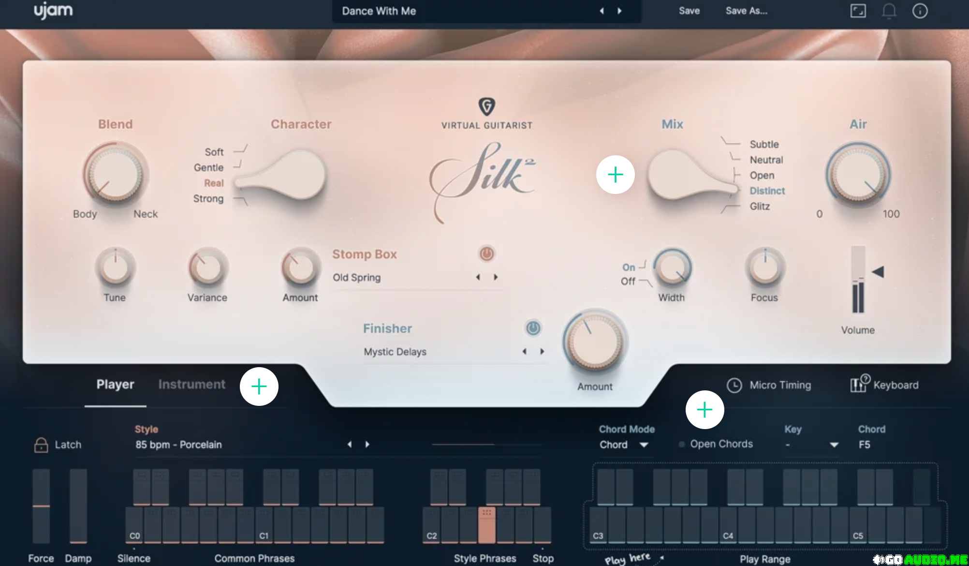
Task: Click the Keyboard button label
Action: (896, 385)
